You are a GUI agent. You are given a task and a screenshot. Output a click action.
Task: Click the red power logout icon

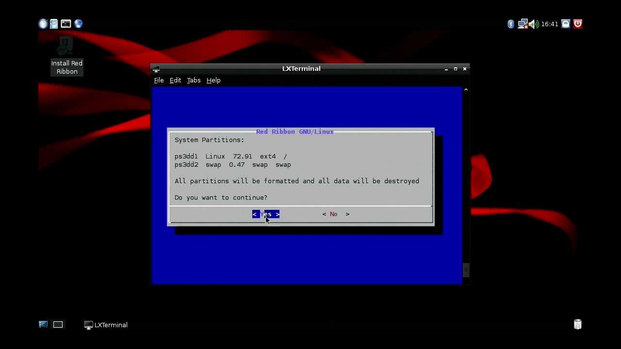(x=577, y=24)
